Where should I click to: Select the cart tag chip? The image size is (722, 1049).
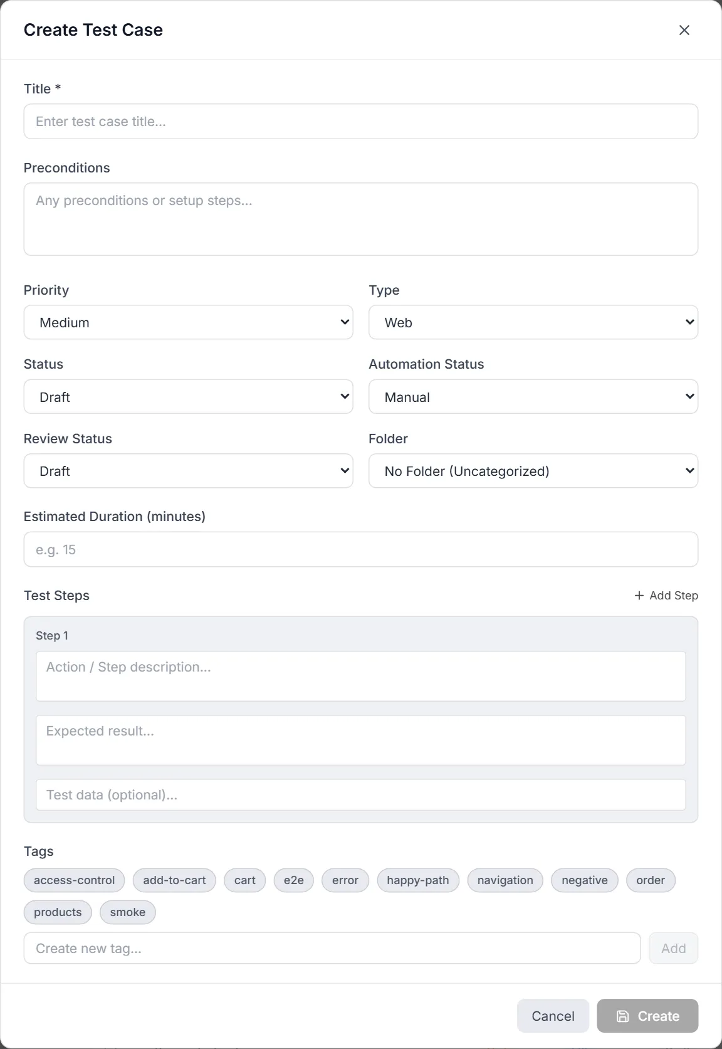point(245,880)
